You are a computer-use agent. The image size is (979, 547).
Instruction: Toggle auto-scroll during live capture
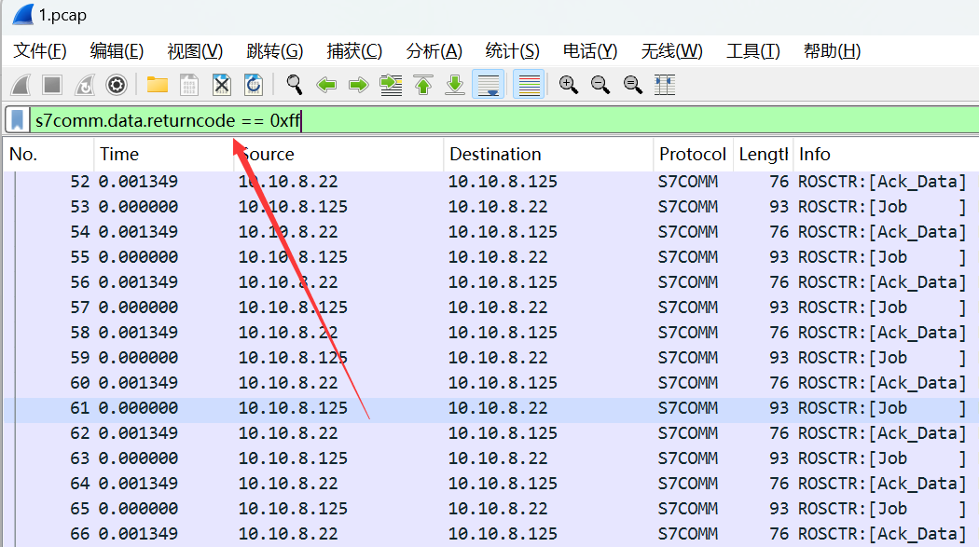tap(489, 86)
